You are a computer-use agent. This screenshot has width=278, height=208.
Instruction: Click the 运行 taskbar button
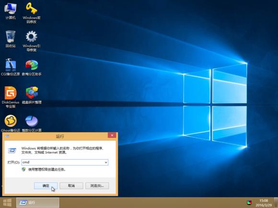[38, 203]
